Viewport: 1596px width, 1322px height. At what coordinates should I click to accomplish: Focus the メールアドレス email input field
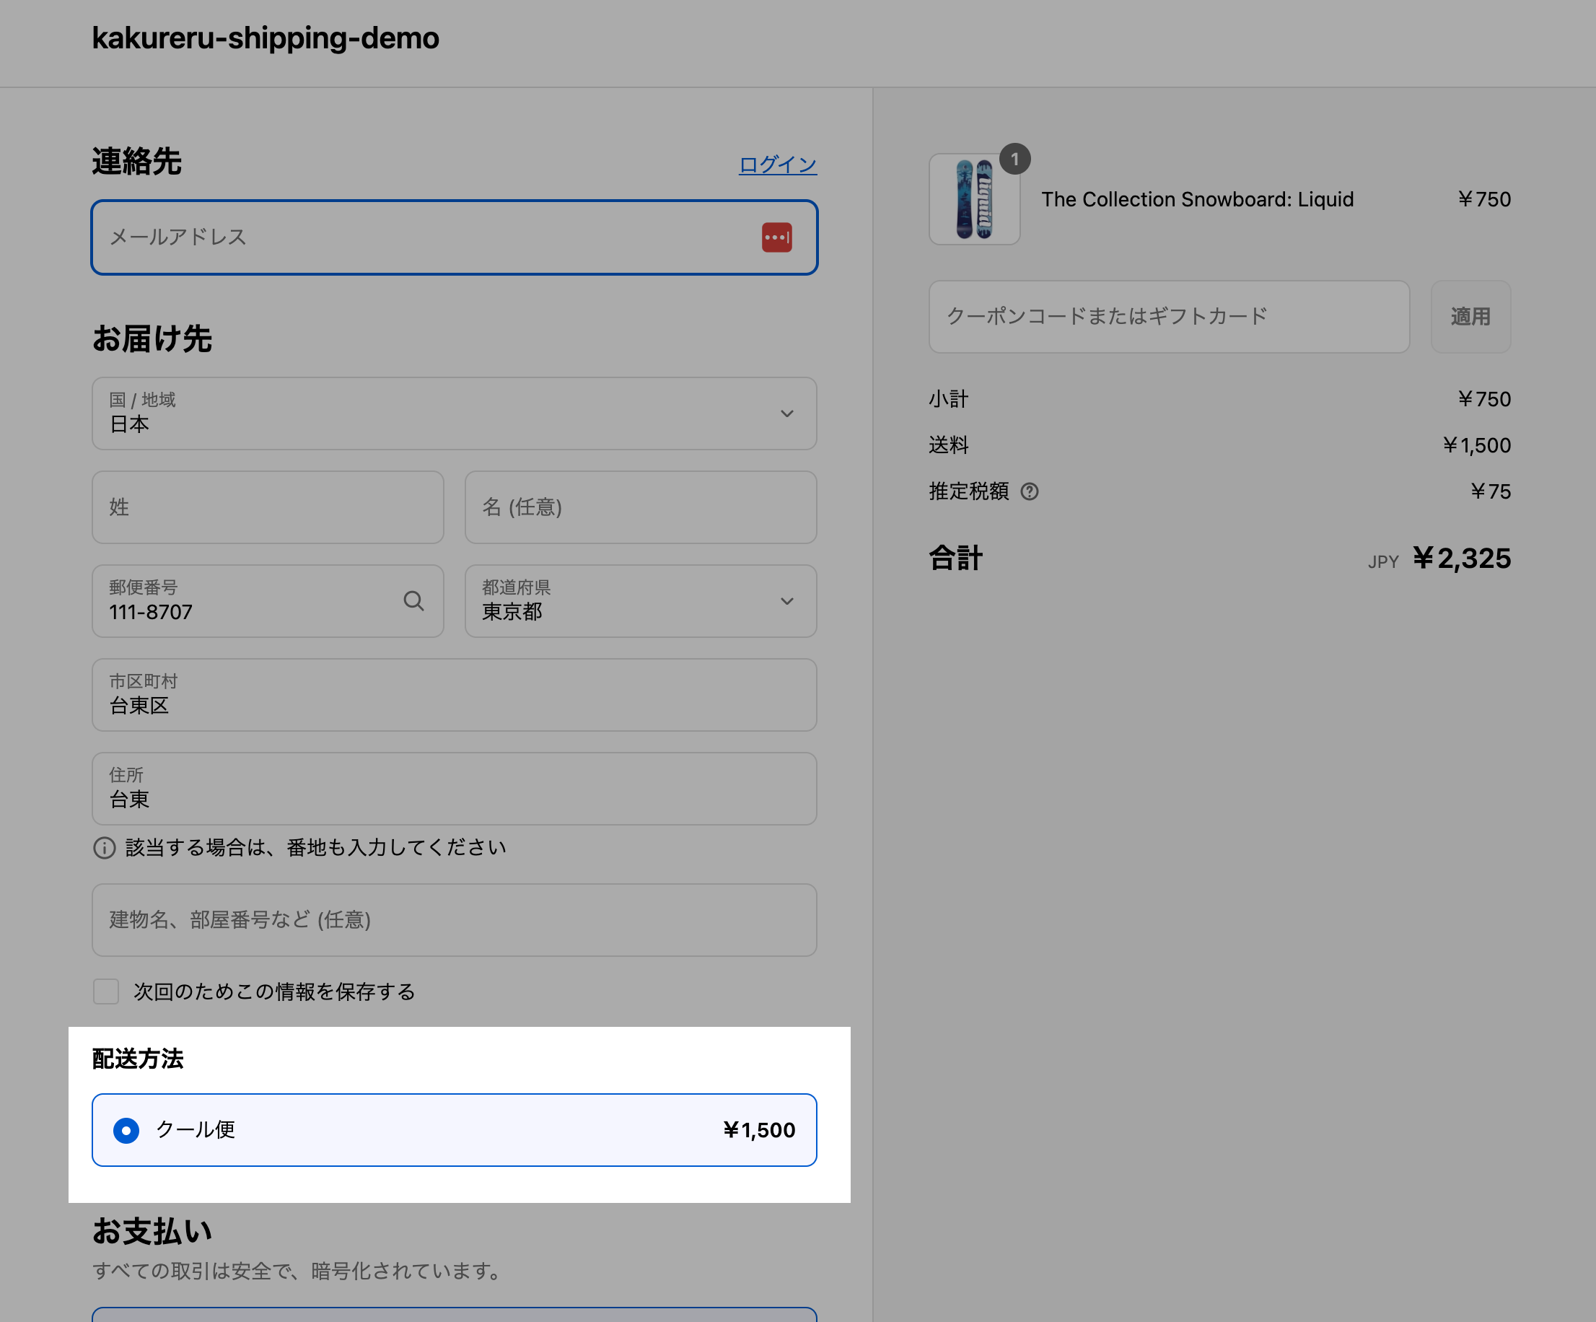[426, 237]
